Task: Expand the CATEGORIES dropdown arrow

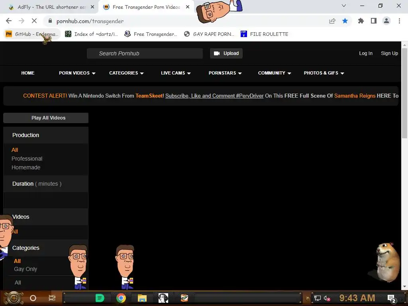Action: pos(142,73)
